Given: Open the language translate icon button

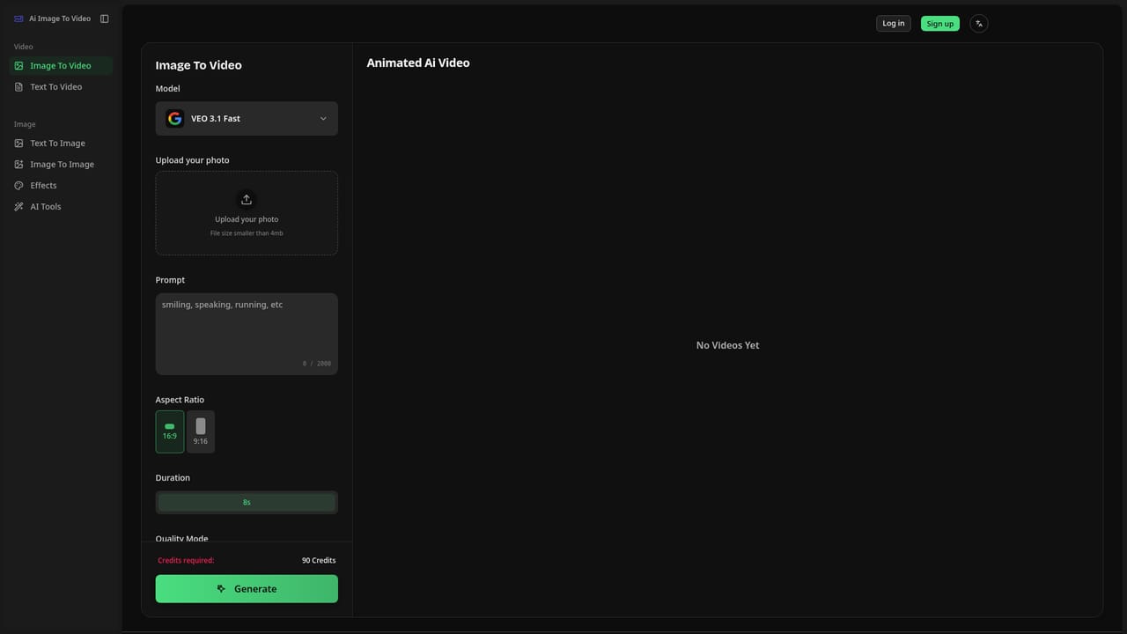Looking at the screenshot, I should (x=979, y=24).
